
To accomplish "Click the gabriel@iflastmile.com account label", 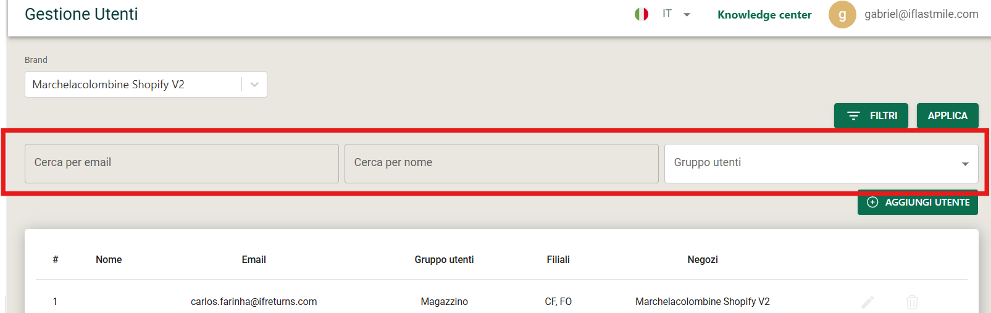I will pos(921,14).
